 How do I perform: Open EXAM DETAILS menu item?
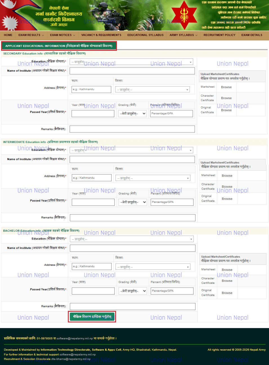(252, 35)
